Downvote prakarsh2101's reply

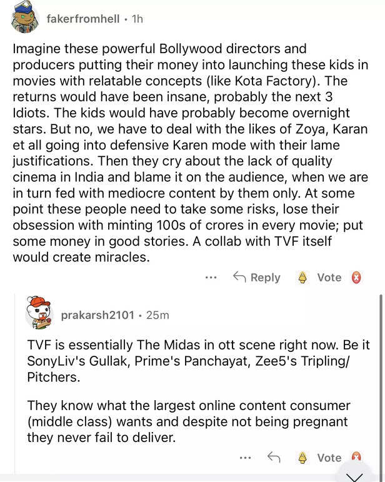click(357, 458)
